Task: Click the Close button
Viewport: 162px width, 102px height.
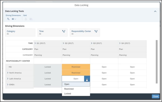Action: 156,96
